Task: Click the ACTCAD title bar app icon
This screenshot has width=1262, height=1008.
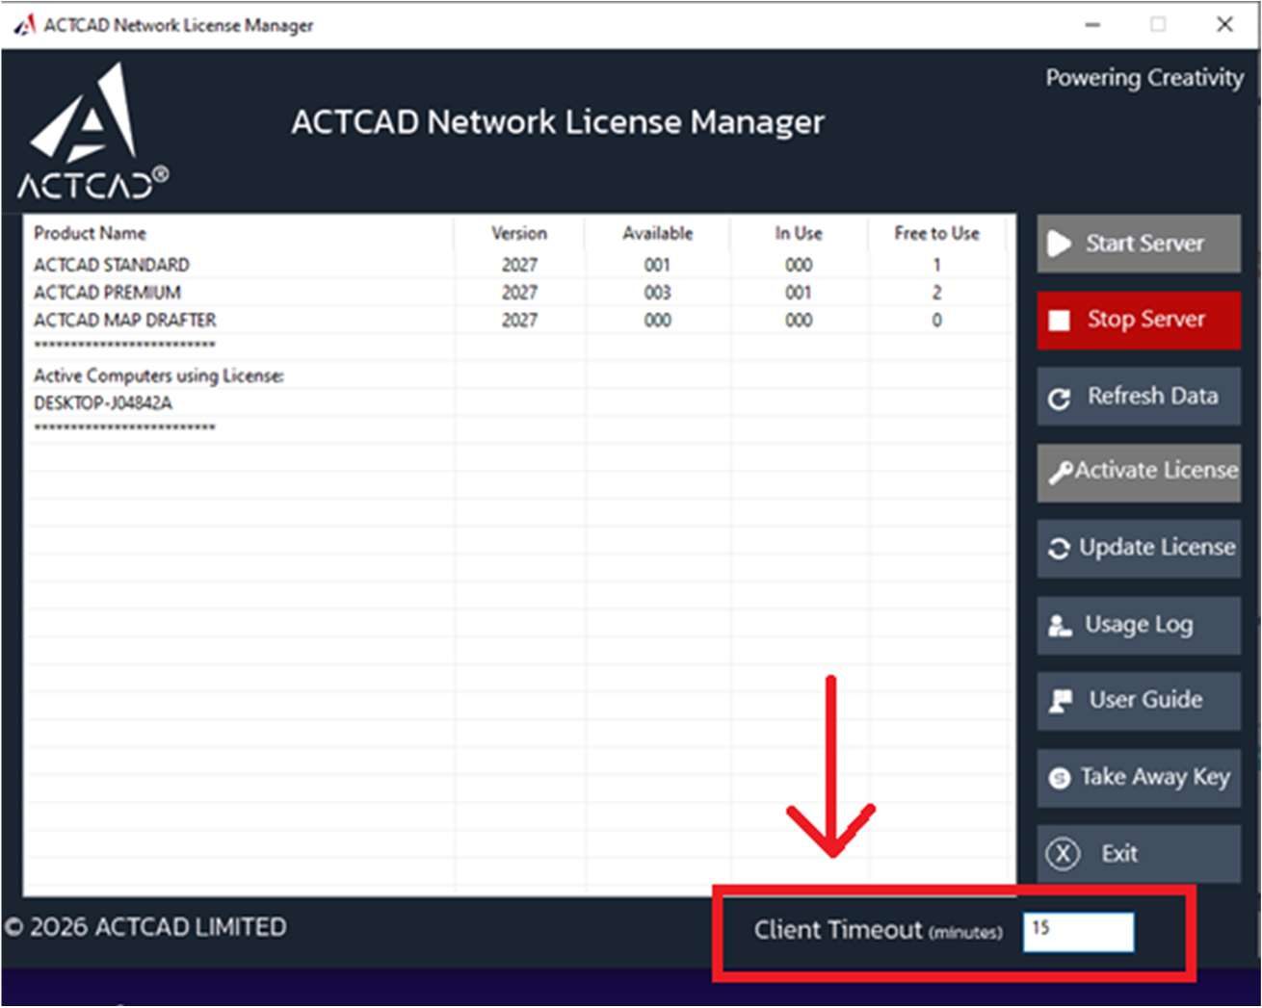Action: 23,24
